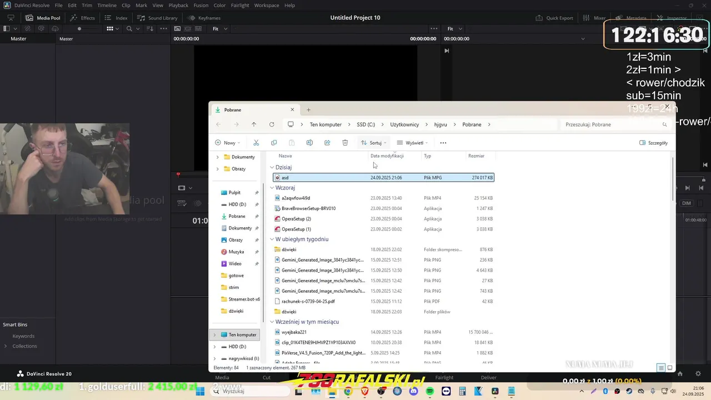Click the Copy icon in File Explorer
Viewport: 711px width, 400px height.
(274, 143)
